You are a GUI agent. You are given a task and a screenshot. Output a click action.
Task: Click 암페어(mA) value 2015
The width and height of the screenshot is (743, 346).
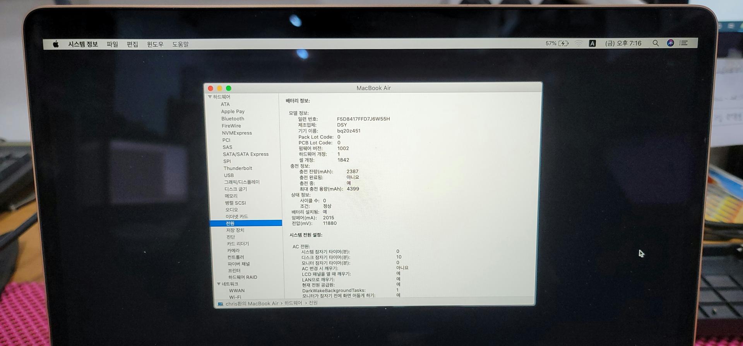pos(329,218)
